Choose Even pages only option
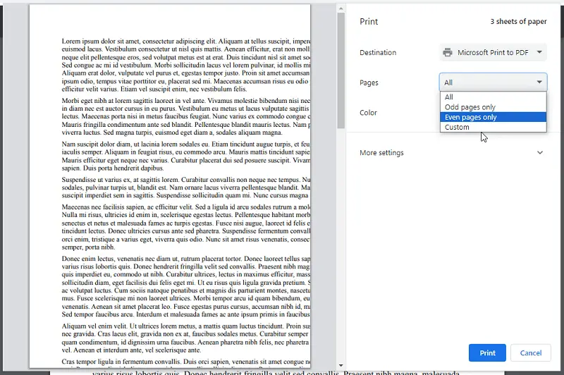 [493, 117]
